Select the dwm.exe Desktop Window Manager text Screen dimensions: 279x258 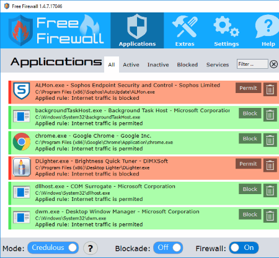click(117, 211)
